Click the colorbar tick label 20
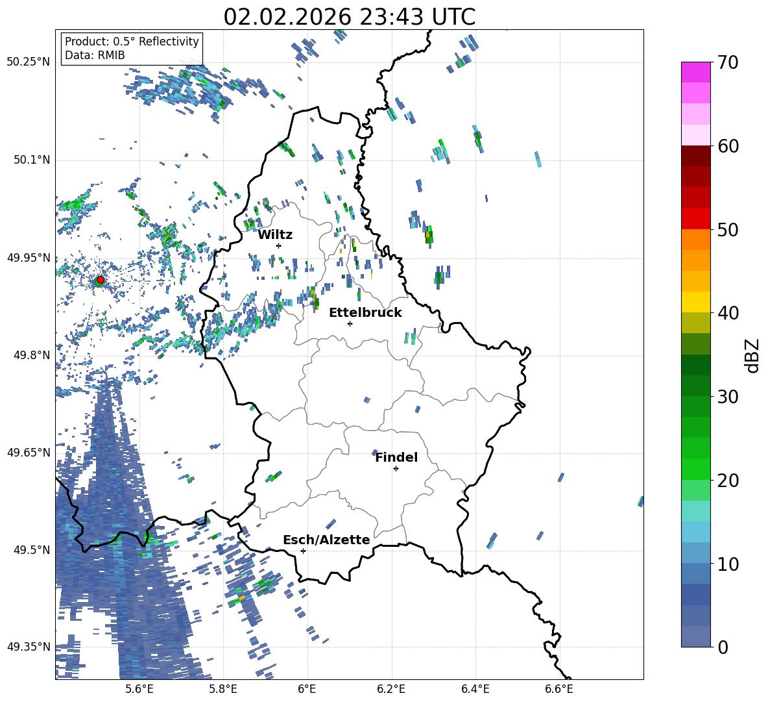 click(728, 481)
